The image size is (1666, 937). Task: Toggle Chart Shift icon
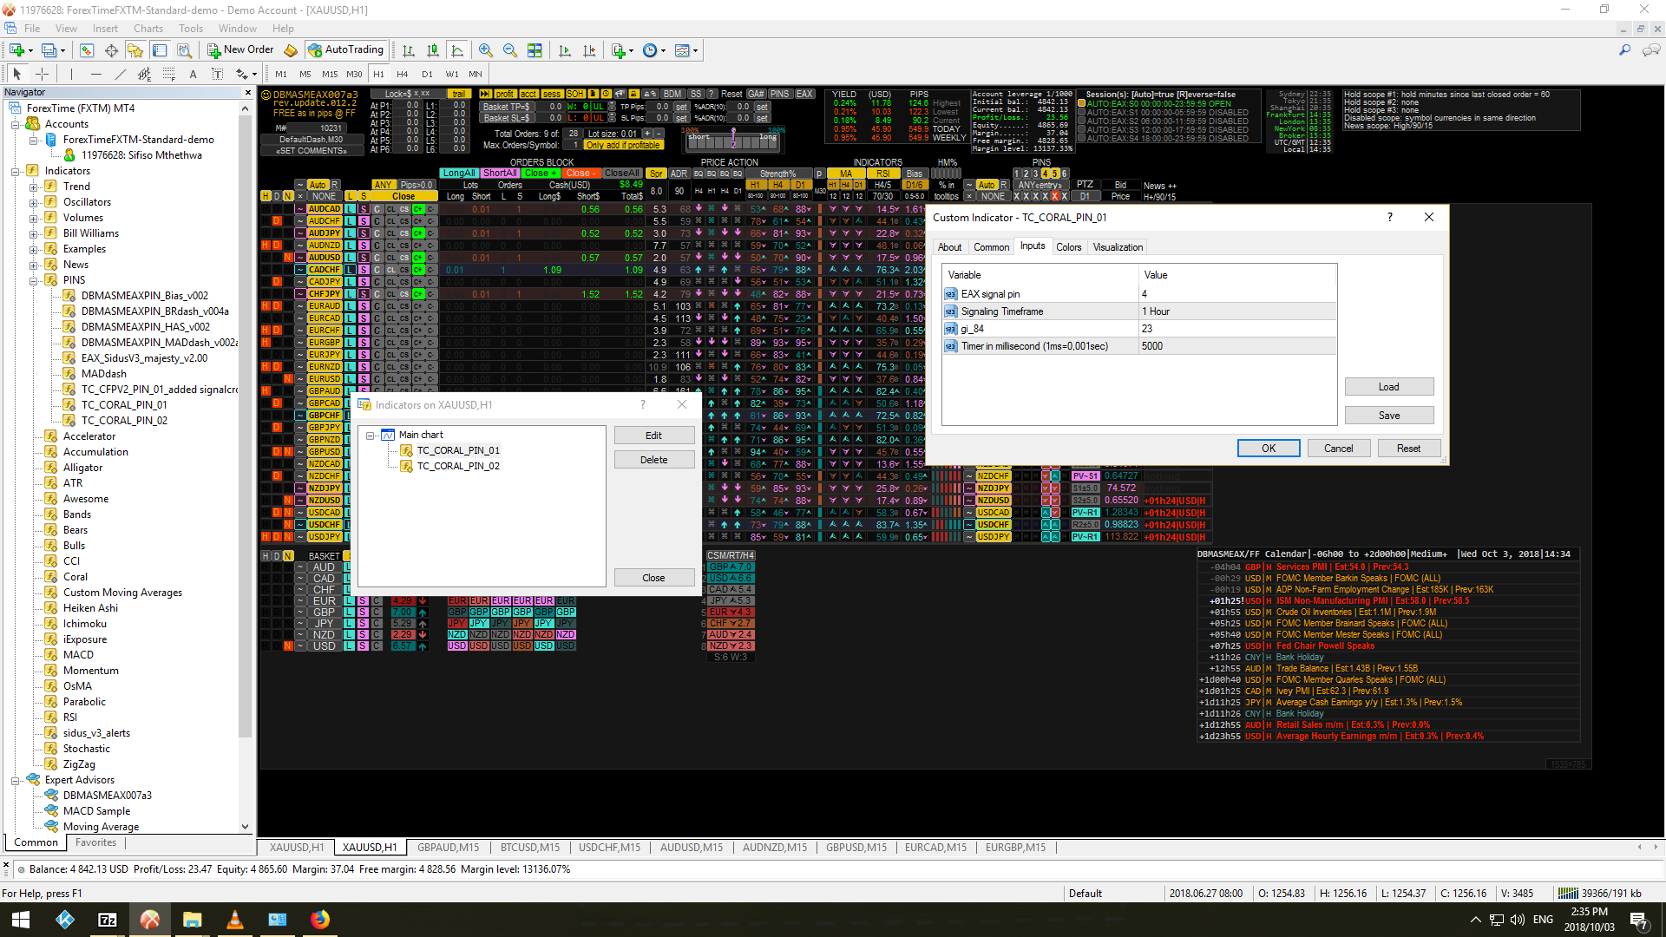[x=589, y=50]
